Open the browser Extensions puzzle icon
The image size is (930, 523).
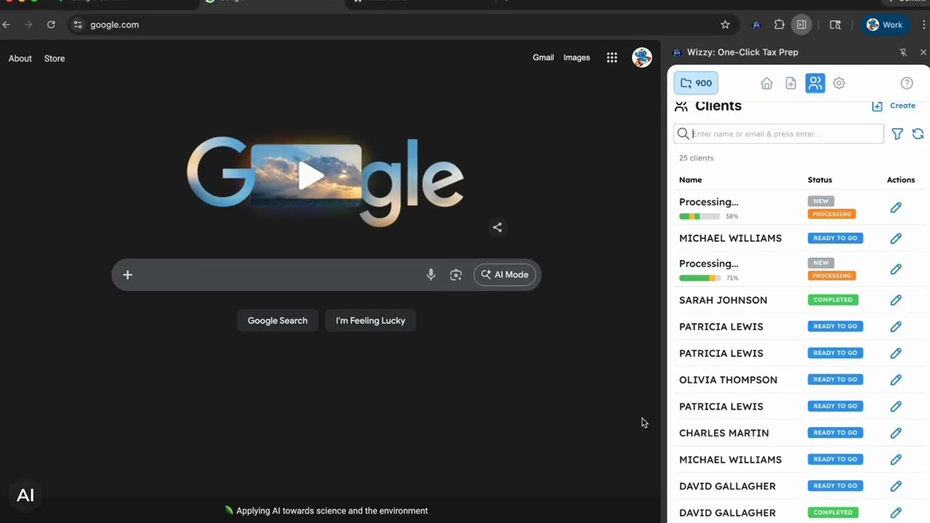[779, 25]
